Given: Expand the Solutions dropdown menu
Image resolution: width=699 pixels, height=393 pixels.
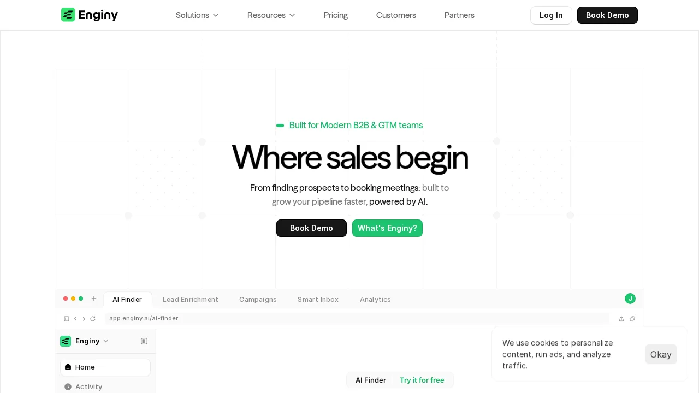Looking at the screenshot, I should point(197,15).
